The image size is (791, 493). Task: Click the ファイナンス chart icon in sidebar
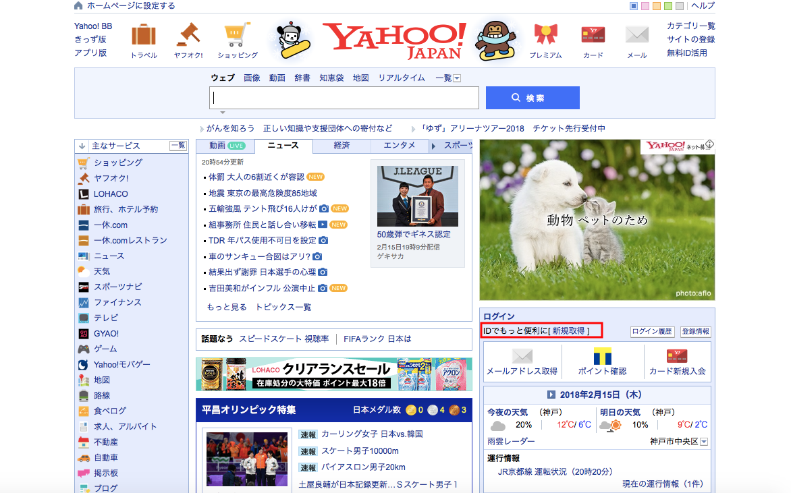pyautogui.click(x=84, y=302)
